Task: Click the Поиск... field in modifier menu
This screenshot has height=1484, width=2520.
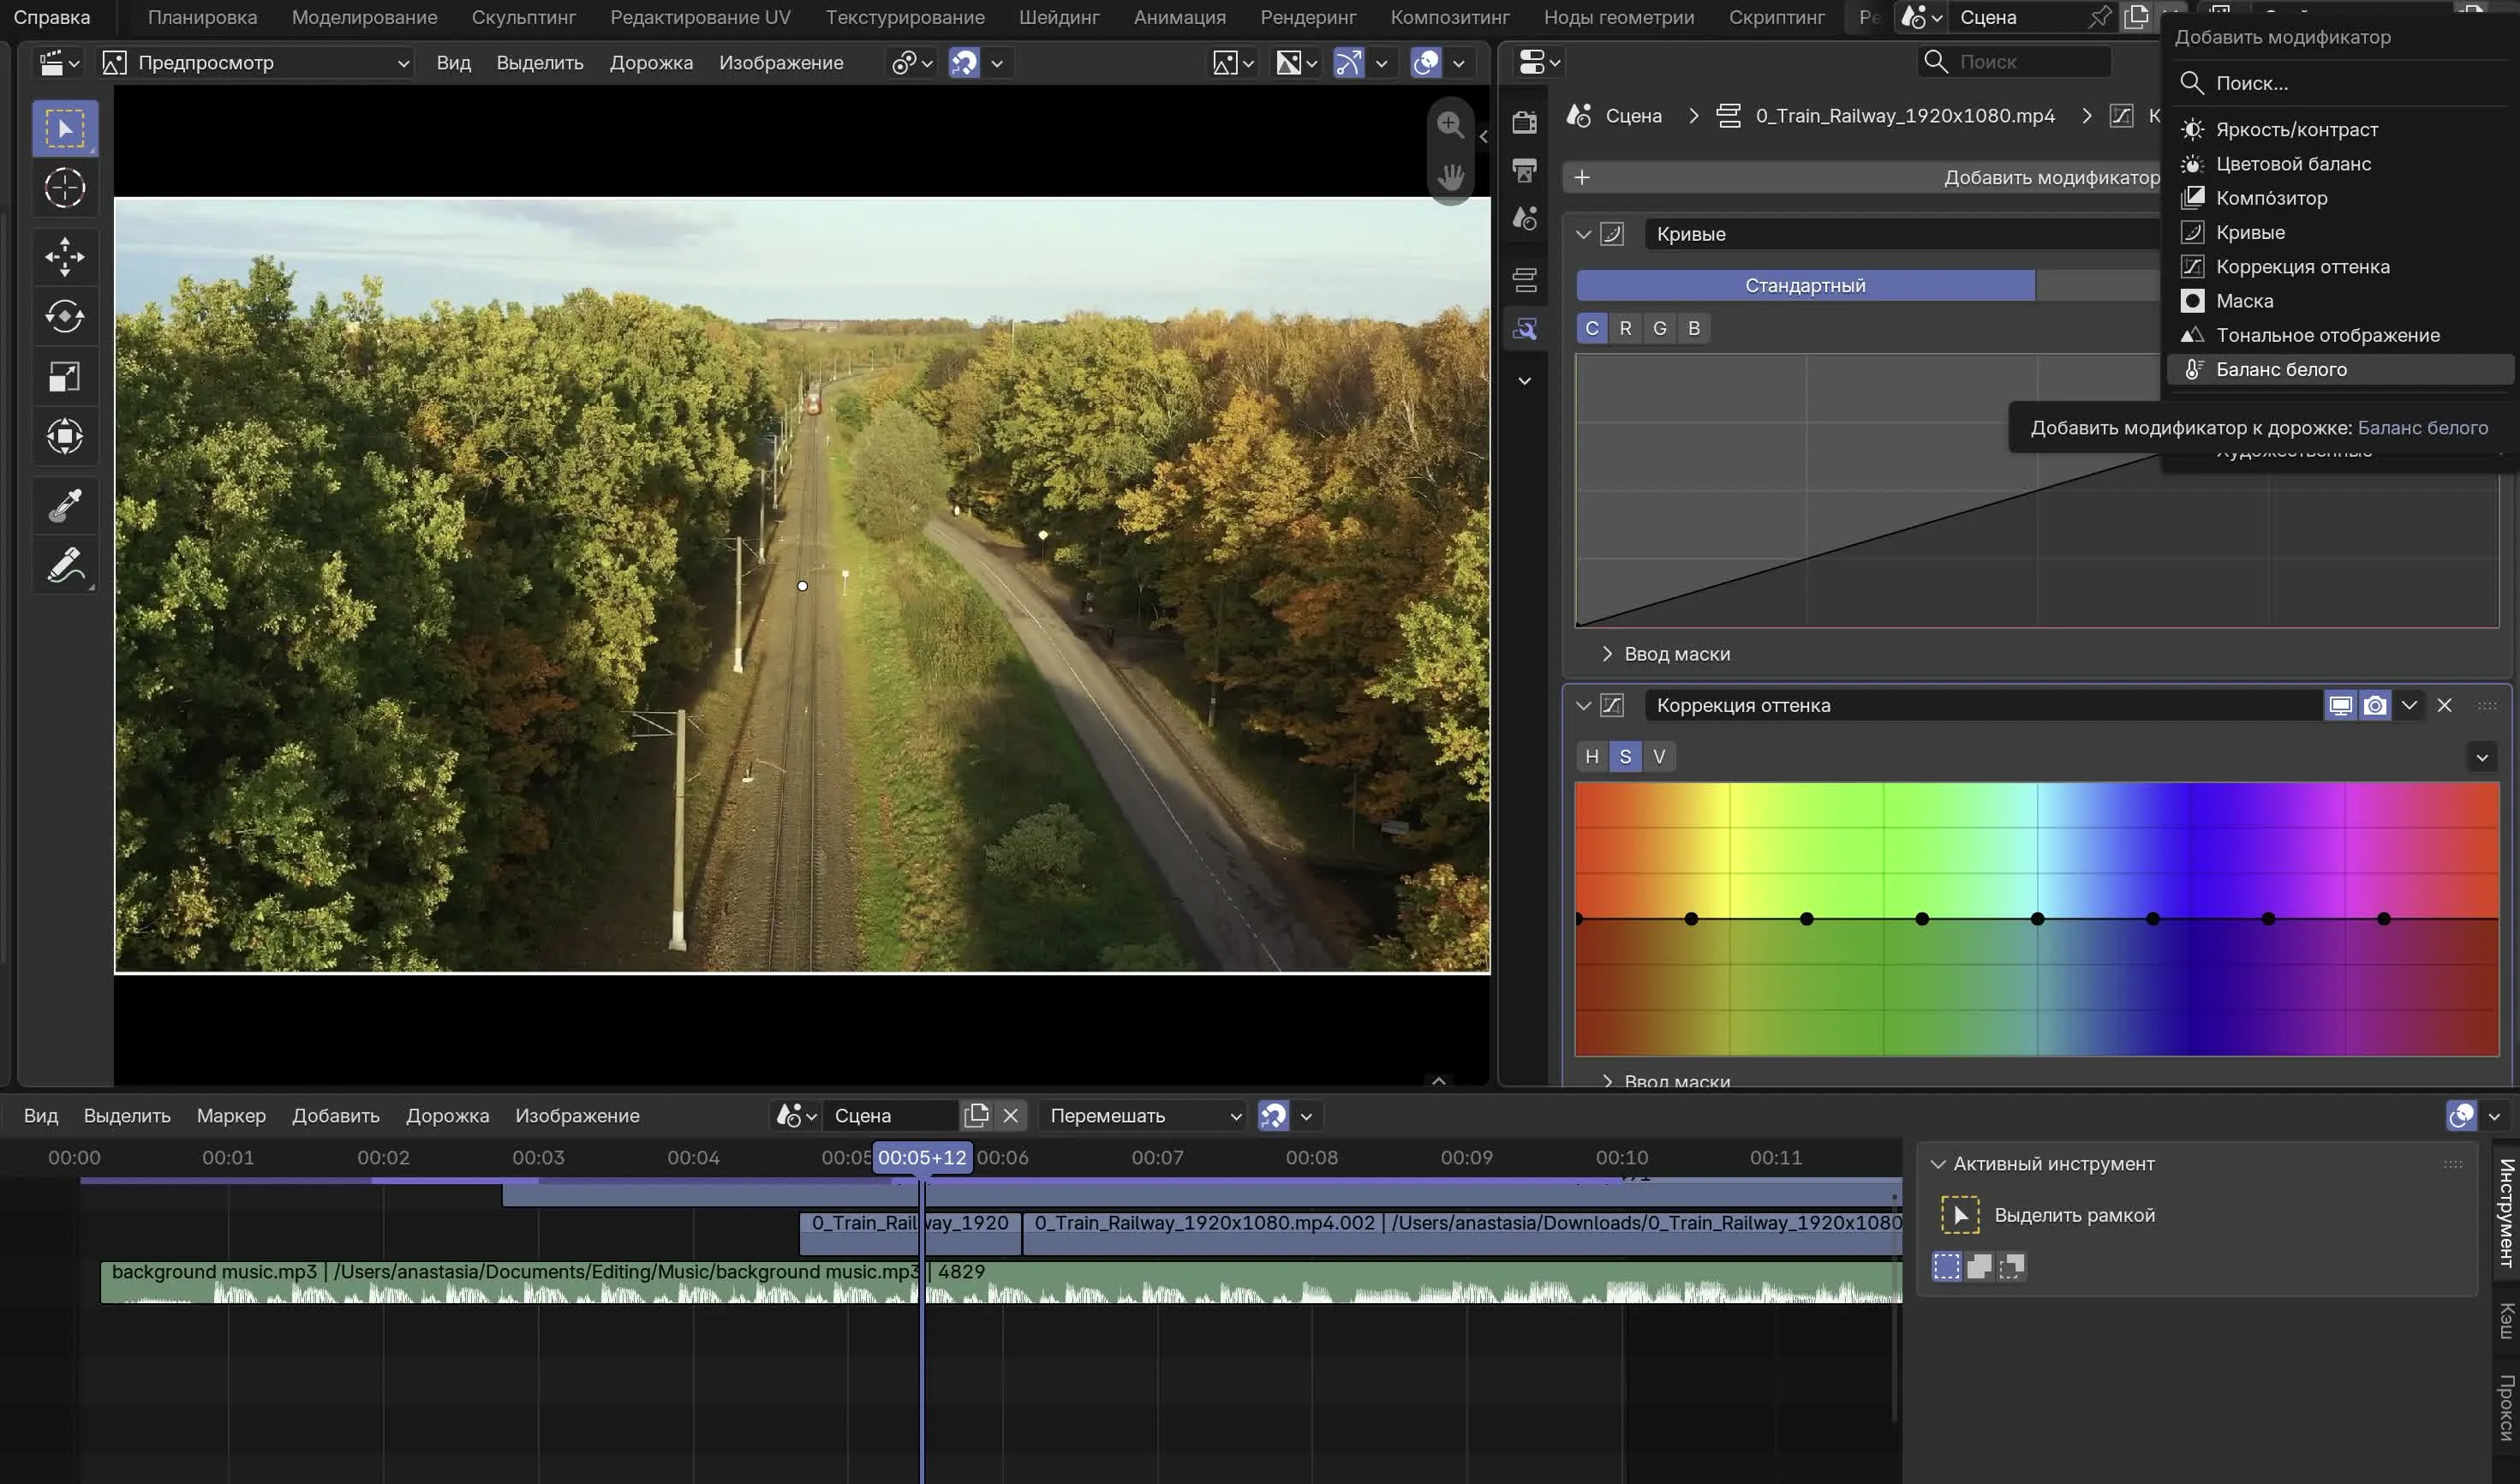Action: (x=2340, y=84)
